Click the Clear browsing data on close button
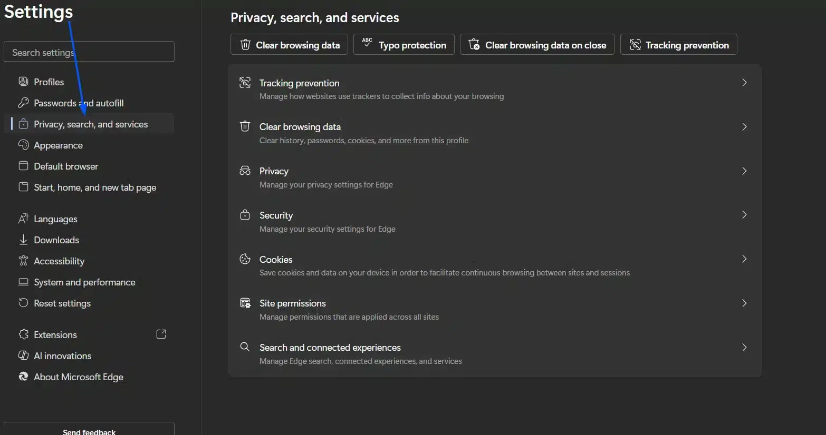 pos(537,44)
